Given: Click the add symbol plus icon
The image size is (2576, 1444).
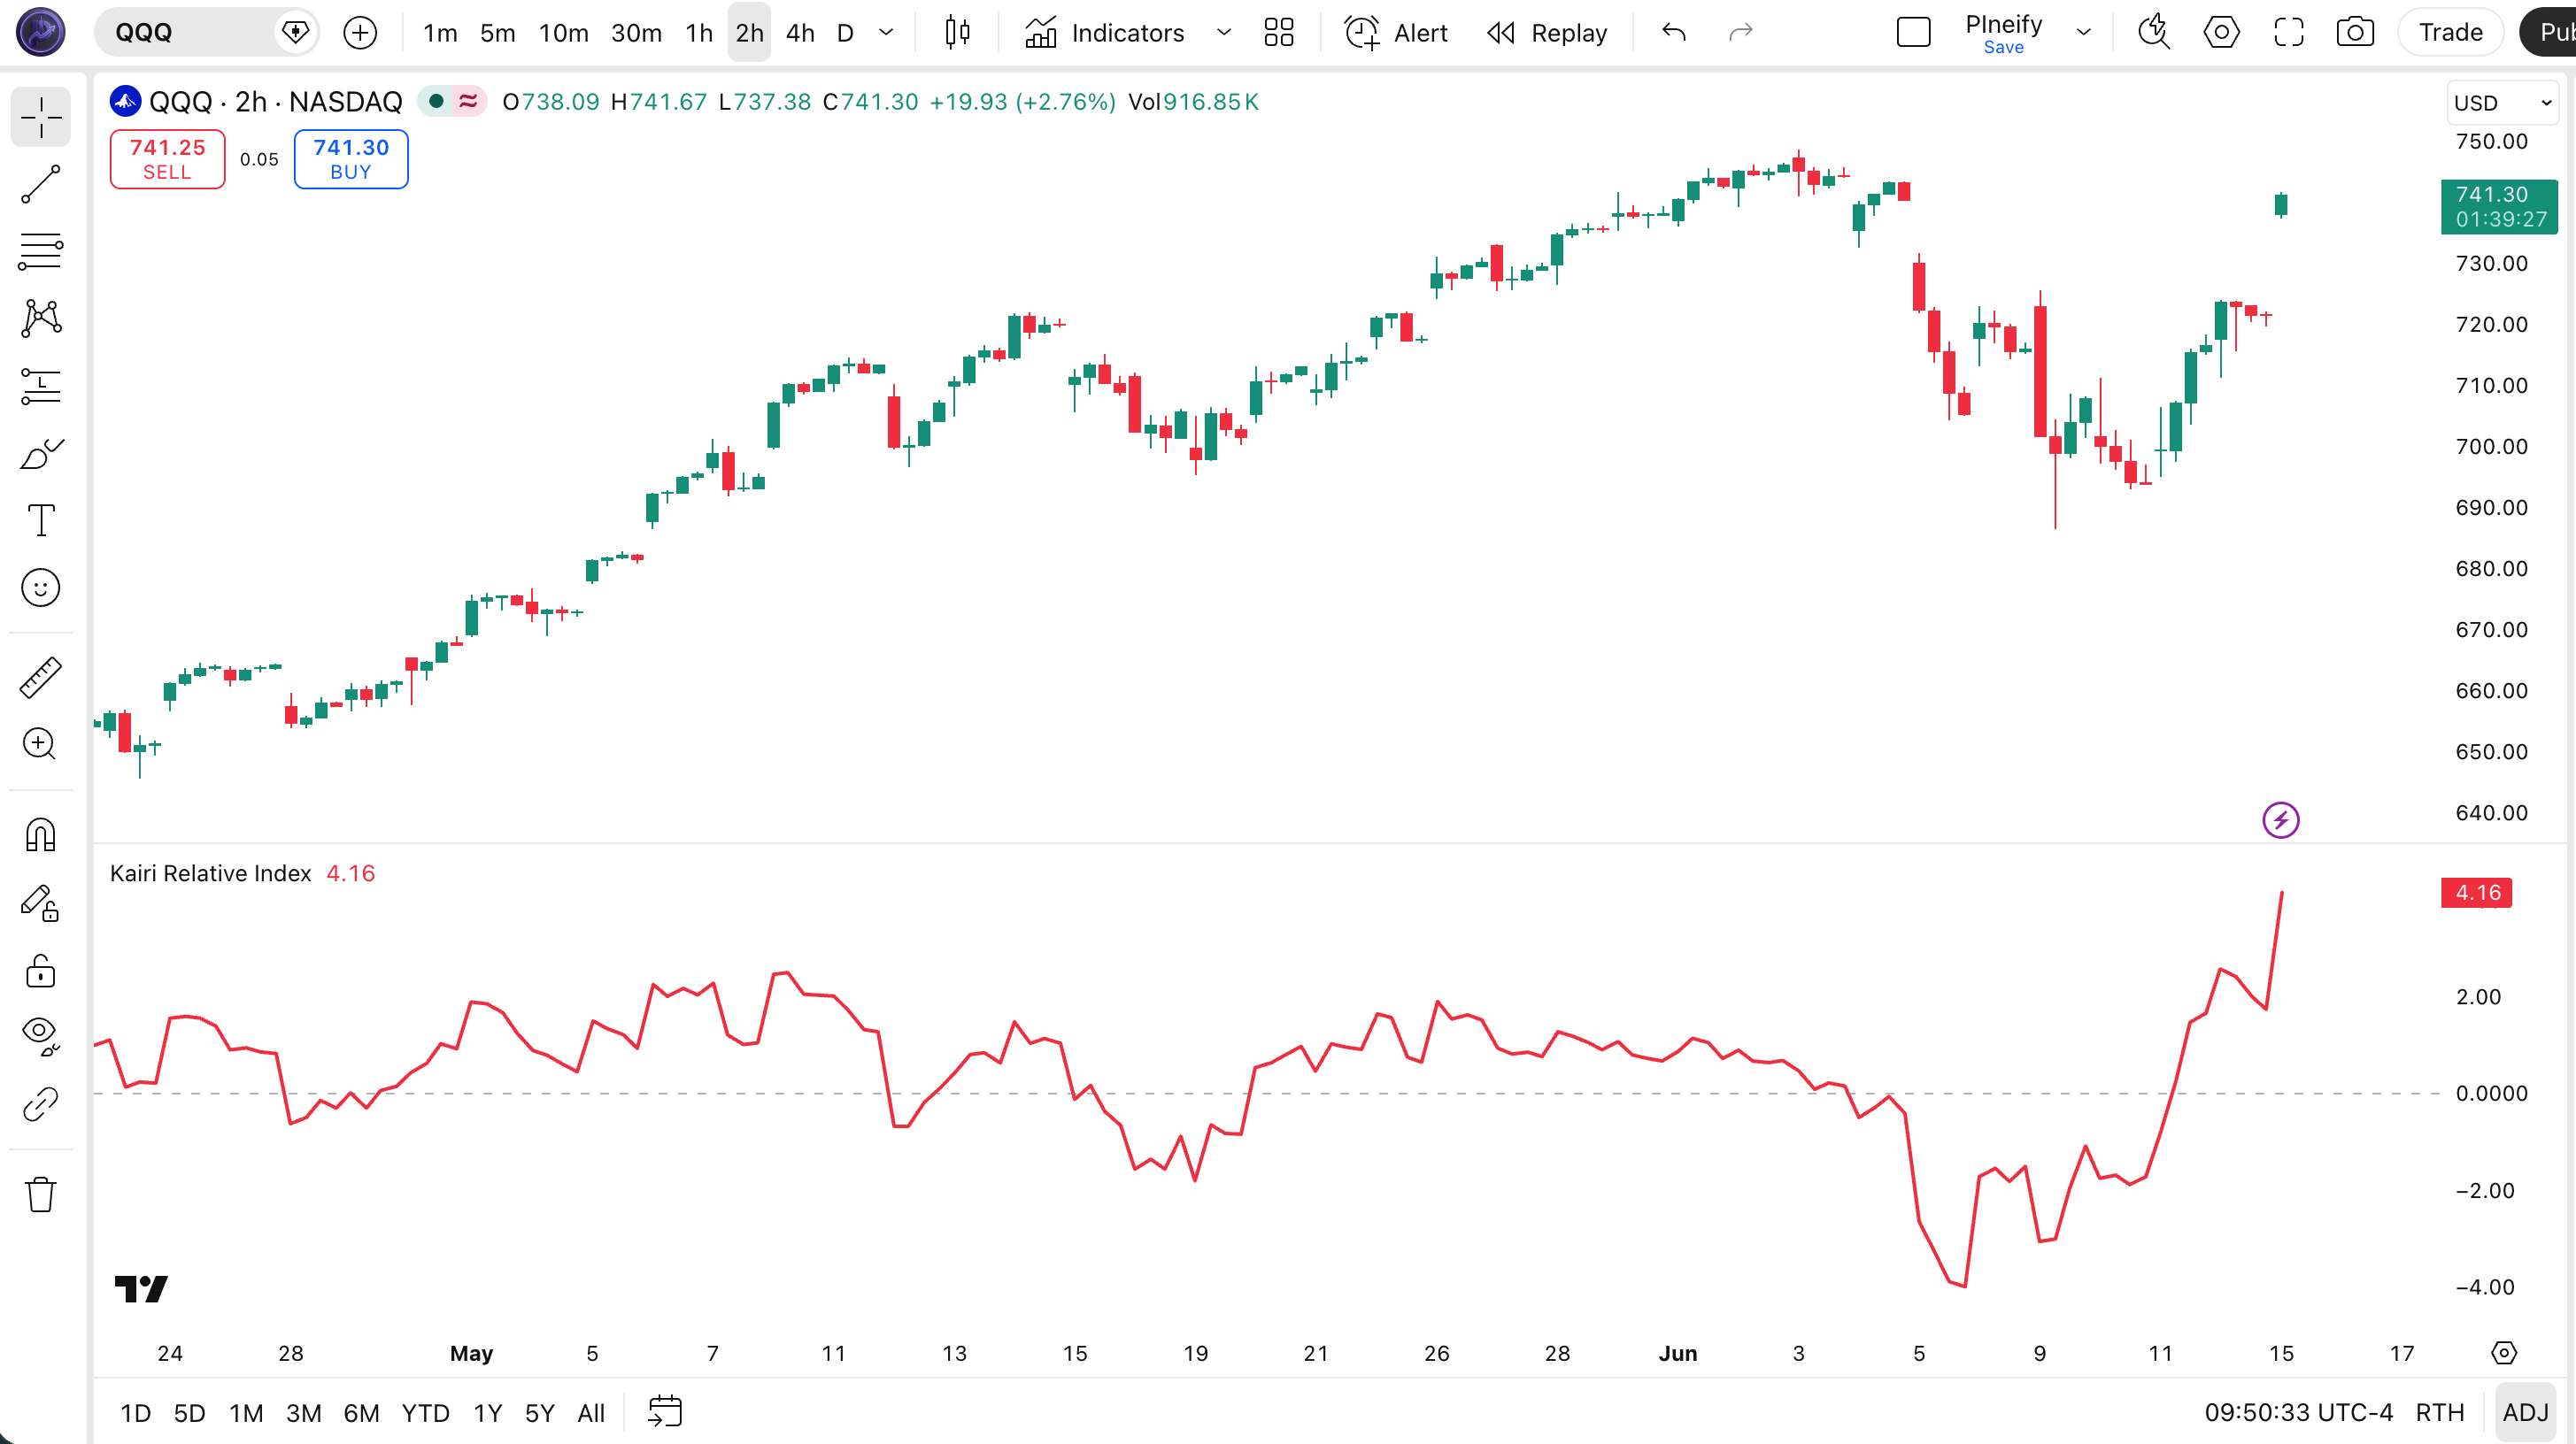Looking at the screenshot, I should pos(360,33).
